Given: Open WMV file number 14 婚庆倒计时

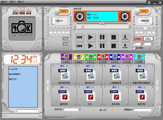Looking at the screenshot, I should pos(90,75).
